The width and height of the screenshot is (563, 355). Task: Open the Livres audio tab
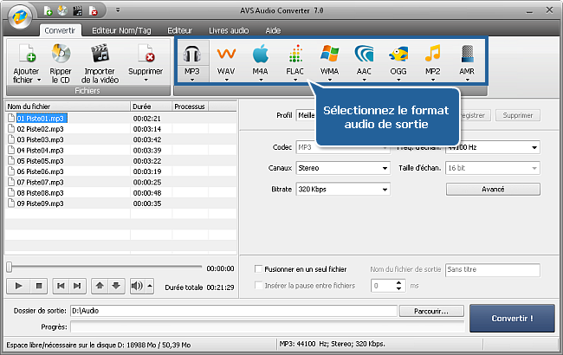click(x=228, y=29)
